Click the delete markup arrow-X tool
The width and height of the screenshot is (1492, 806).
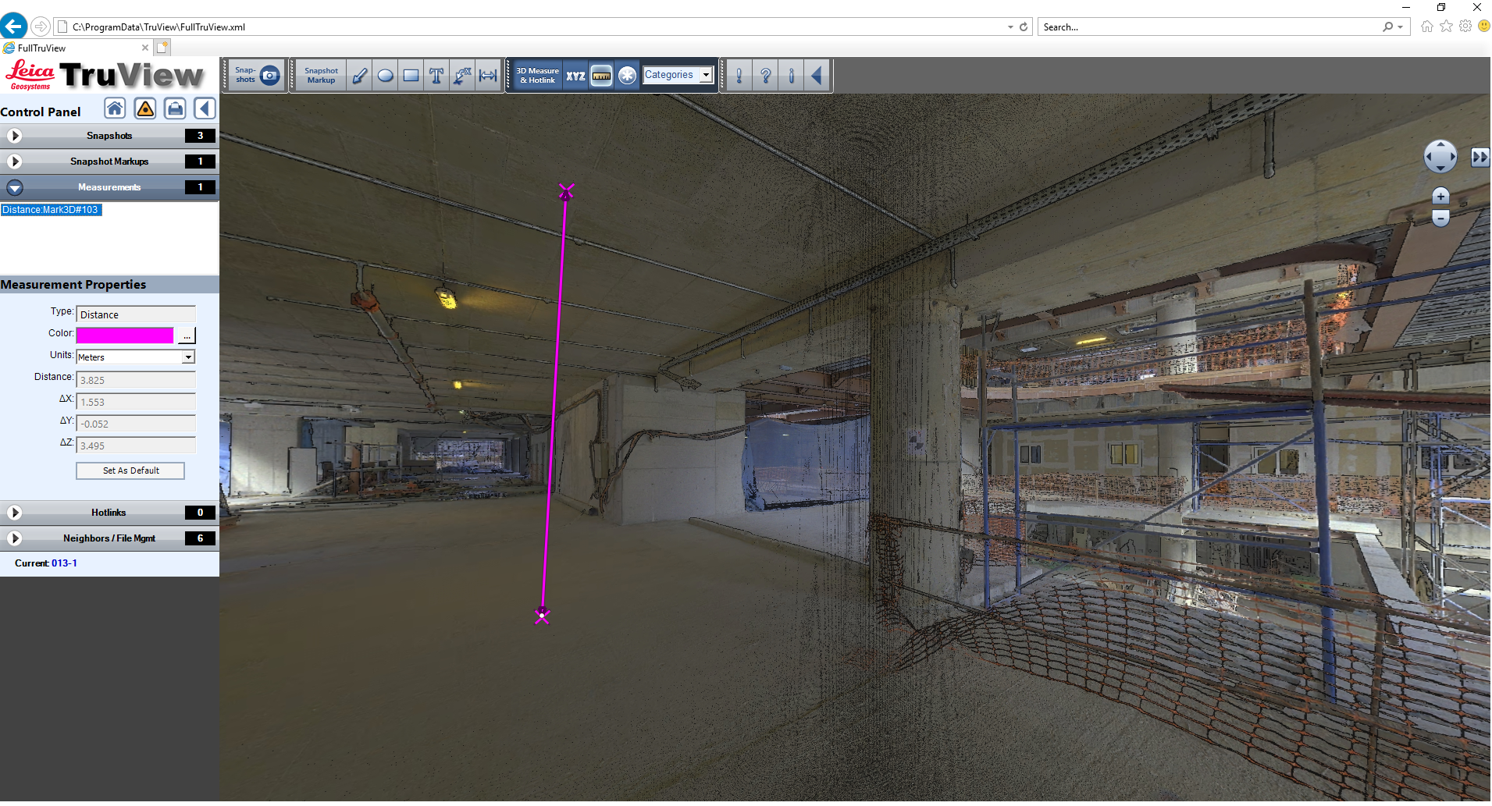tap(463, 76)
